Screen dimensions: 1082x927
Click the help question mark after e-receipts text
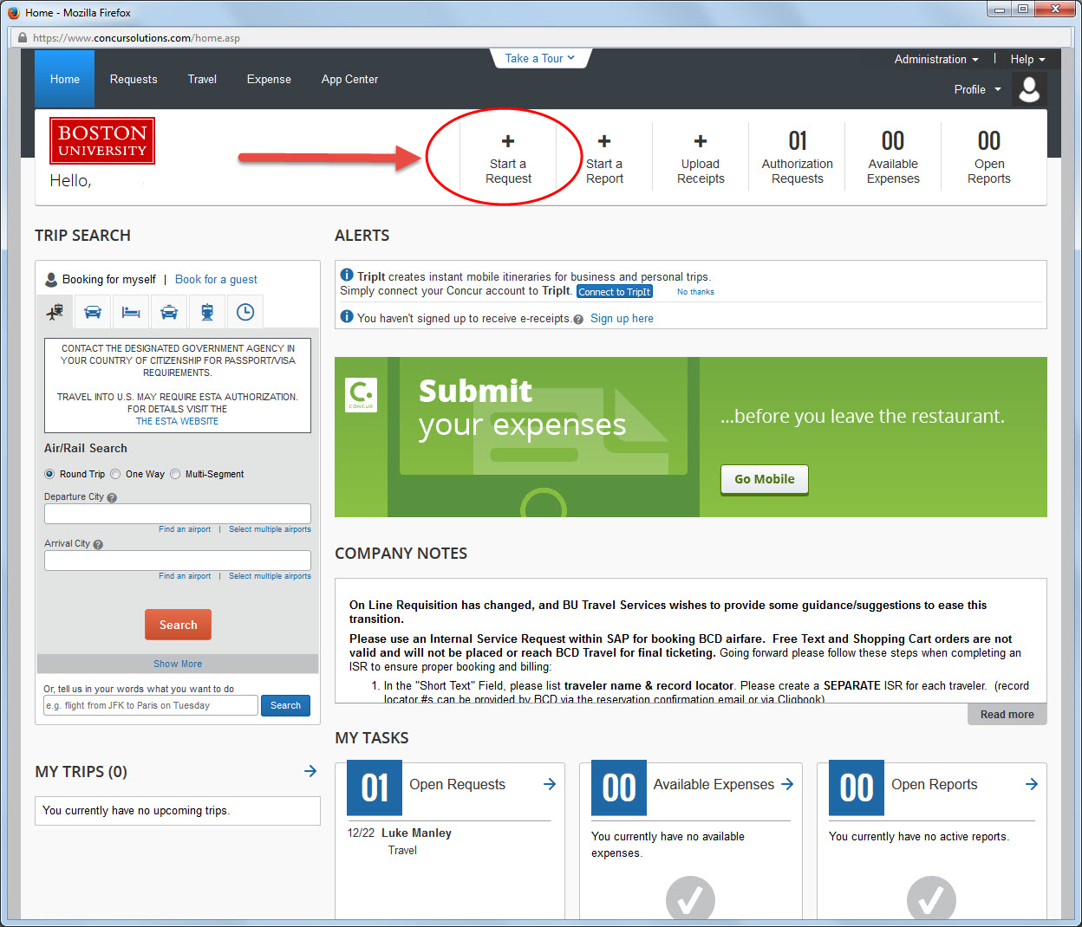(578, 319)
